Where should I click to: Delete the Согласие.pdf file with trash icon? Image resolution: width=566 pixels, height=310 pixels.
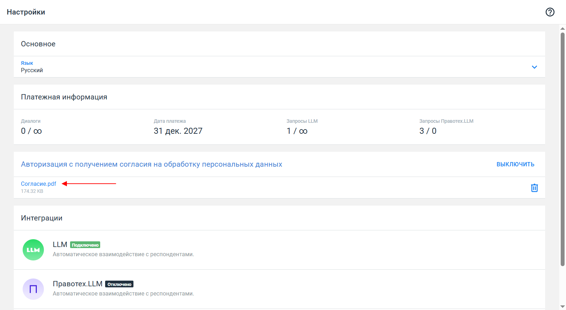click(534, 188)
